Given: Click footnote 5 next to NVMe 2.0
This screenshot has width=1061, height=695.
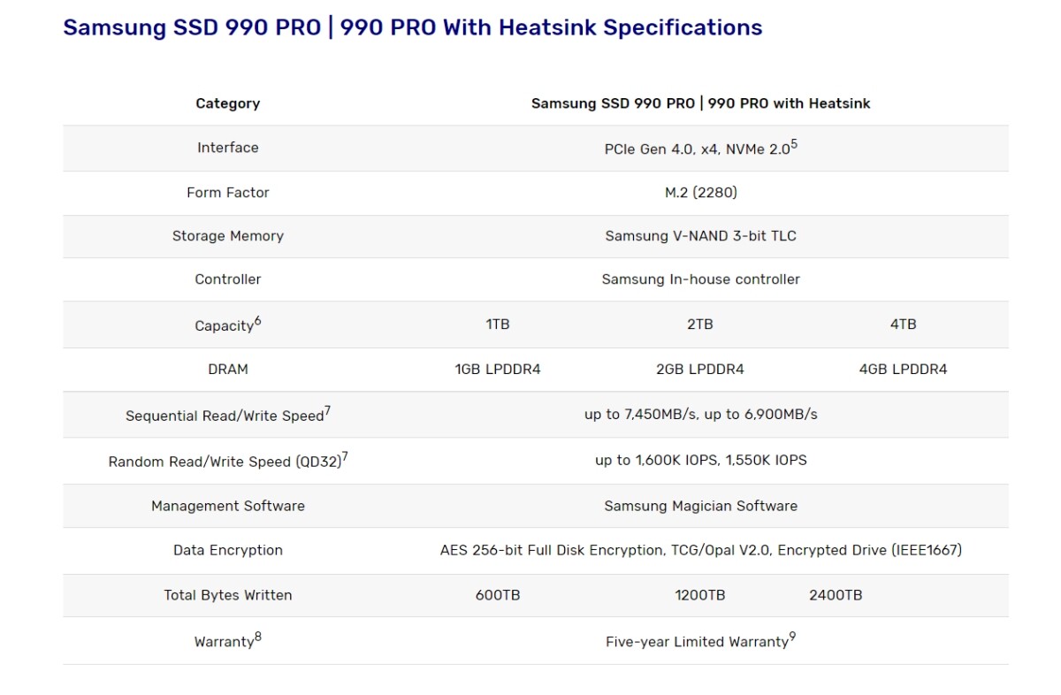Looking at the screenshot, I should coord(794,144).
